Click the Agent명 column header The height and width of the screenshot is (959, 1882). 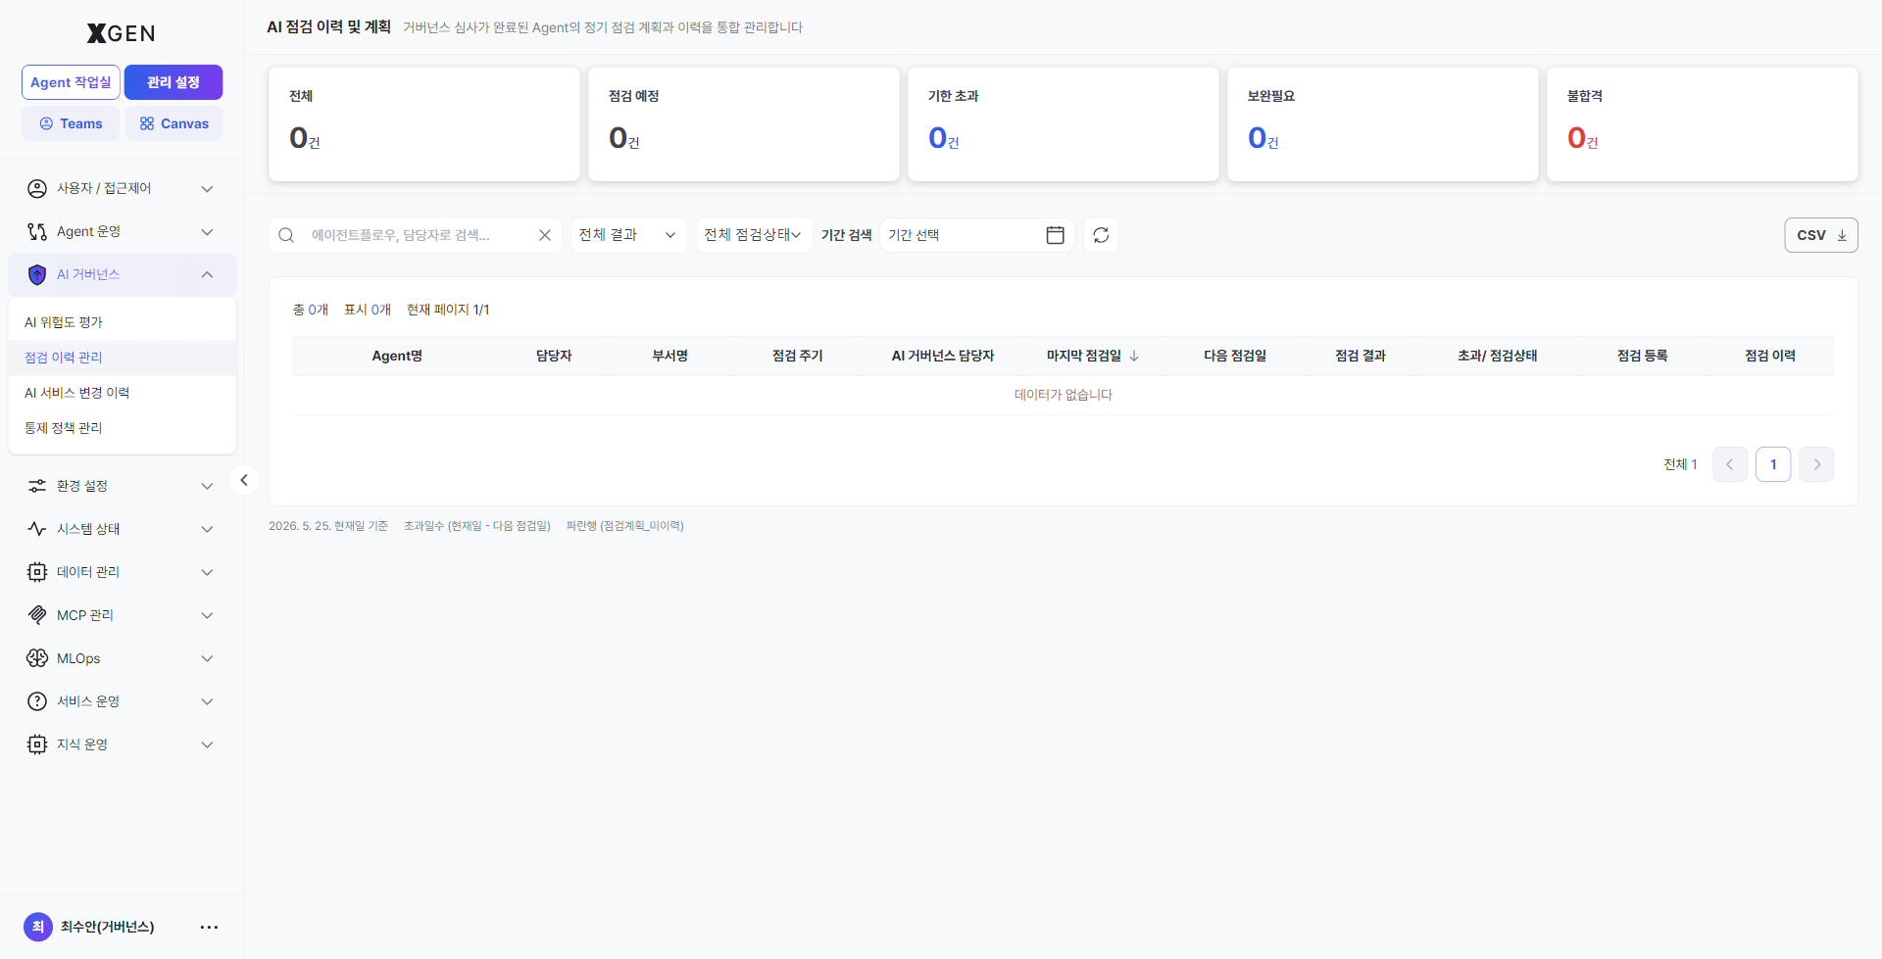[397, 356]
